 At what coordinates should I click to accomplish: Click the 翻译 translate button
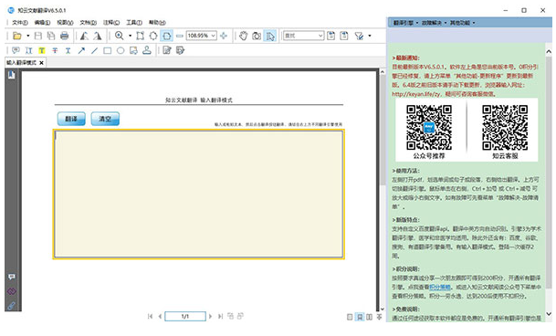click(x=71, y=119)
